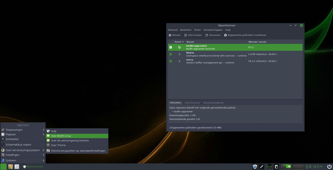The height and width of the screenshot is (170, 333).
Task: Click Hulp in the submenu
Action: (77, 131)
